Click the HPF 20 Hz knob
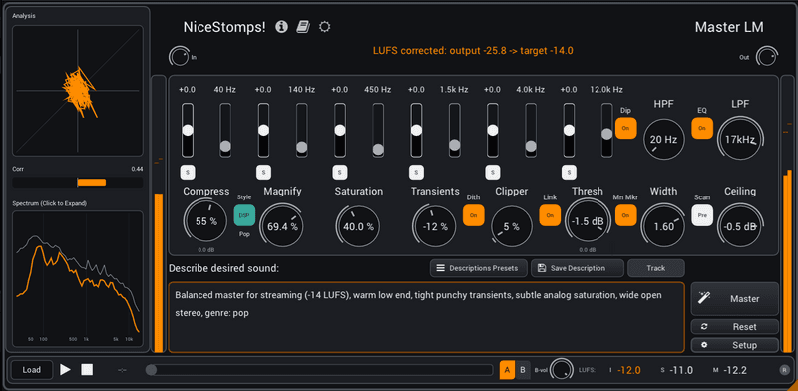The height and width of the screenshot is (391, 798). (x=664, y=139)
